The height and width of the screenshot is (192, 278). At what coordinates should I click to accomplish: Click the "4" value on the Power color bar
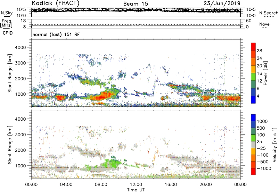pyautogui.click(x=258, y=96)
